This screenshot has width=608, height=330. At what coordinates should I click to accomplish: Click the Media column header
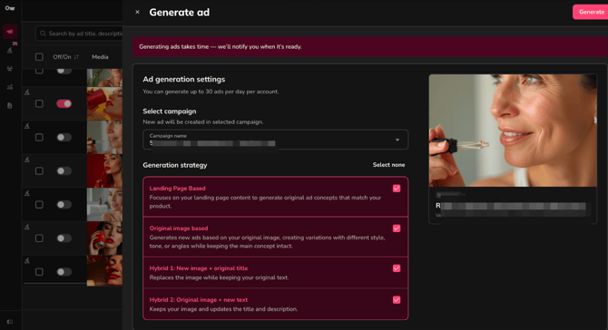click(100, 57)
